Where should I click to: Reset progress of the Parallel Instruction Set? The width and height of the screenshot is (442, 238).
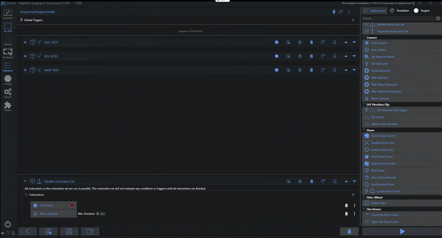(323, 181)
